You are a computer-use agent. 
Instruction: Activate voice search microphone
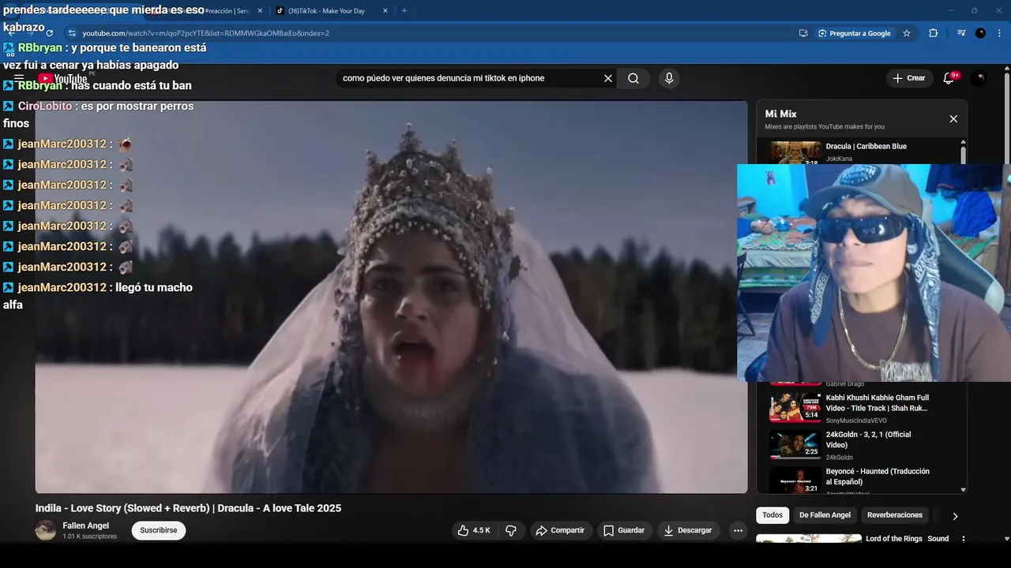tap(669, 78)
